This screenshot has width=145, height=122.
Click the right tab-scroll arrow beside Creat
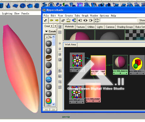[x=55, y=26]
